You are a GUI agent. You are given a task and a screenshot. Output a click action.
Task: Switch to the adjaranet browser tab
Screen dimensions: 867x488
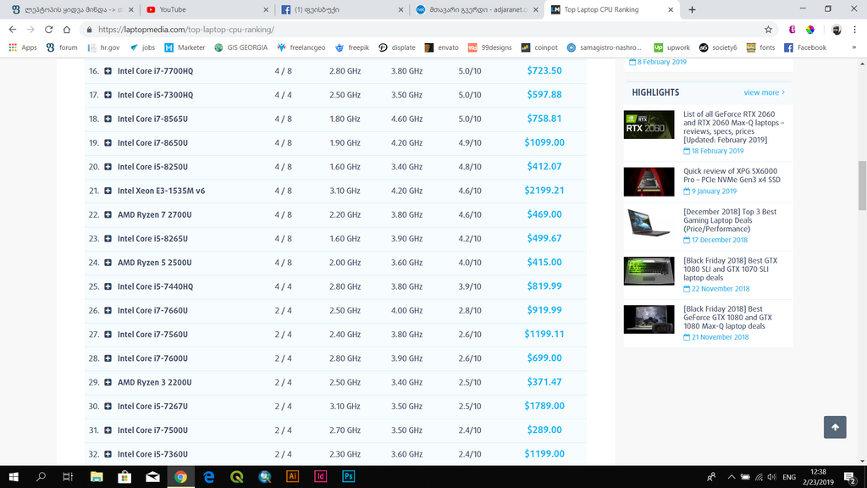[x=477, y=9]
